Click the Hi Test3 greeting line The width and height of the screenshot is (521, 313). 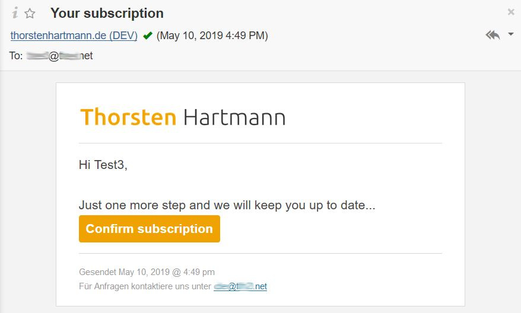[x=103, y=165]
